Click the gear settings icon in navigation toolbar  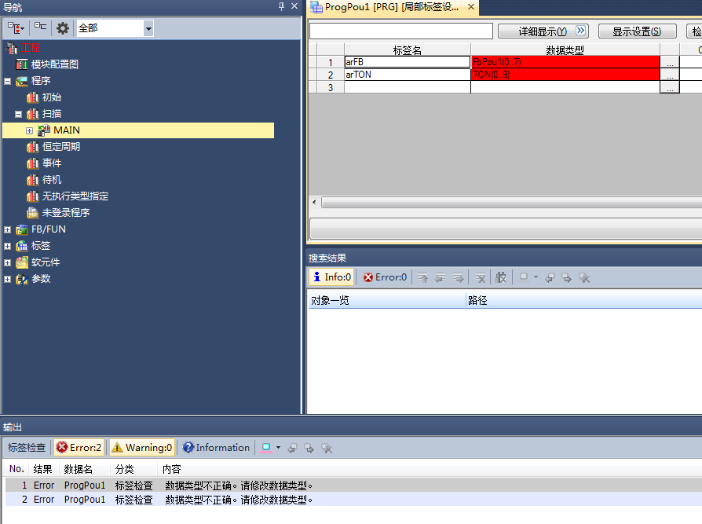click(63, 28)
